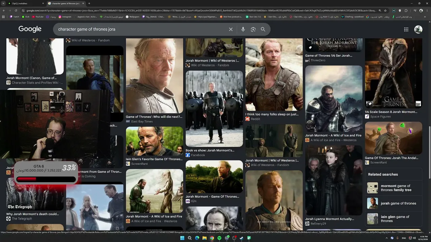Open the Jorah The Andal ScreenRant image
This screenshot has width=431, height=242.
[x=394, y=138]
